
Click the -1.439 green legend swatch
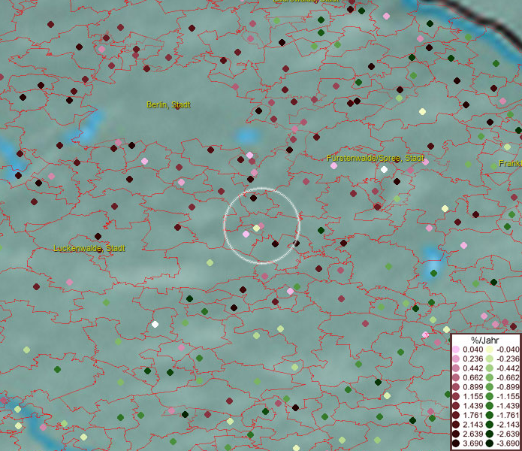click(x=490, y=406)
